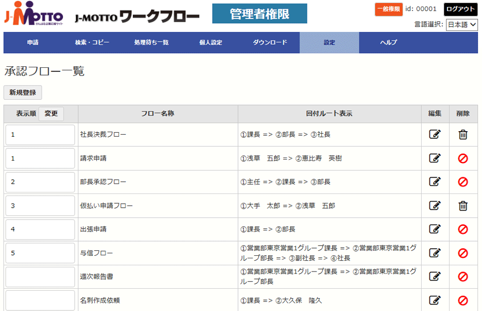Click prohibited icon in 週次報告書 row
This screenshot has height=311, width=482.
pyautogui.click(x=463, y=277)
